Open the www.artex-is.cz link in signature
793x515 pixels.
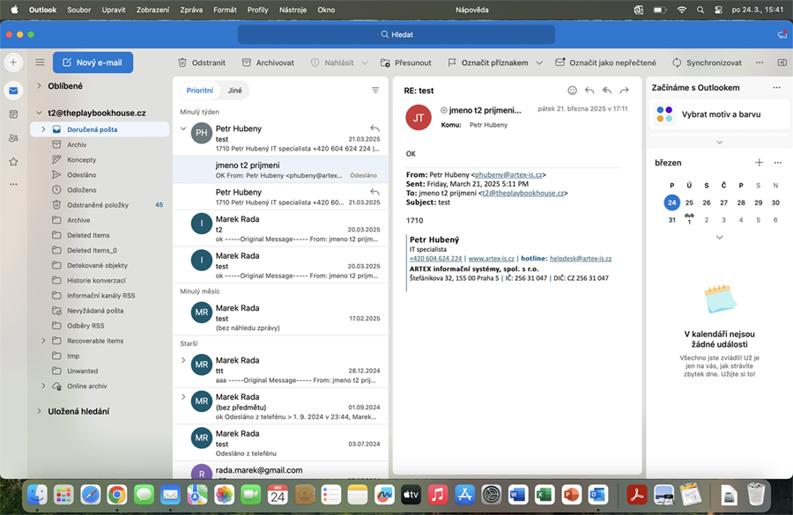click(x=491, y=259)
